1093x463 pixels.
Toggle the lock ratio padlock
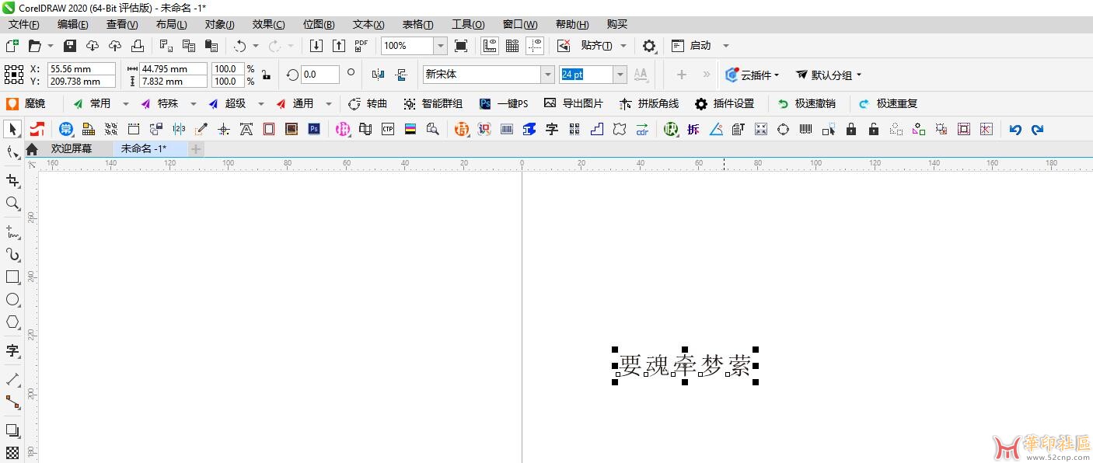point(266,75)
